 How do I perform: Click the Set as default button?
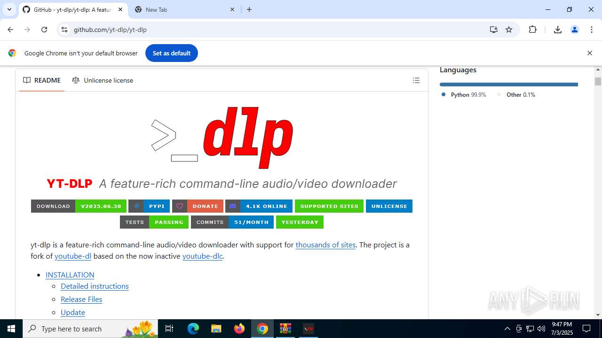[x=172, y=53]
